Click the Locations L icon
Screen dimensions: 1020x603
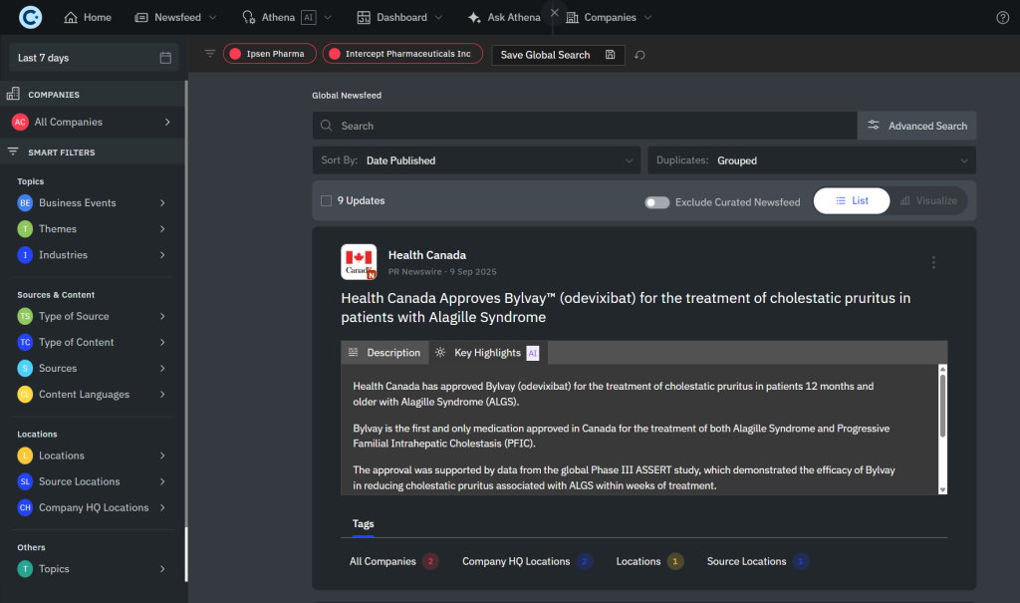click(x=25, y=455)
